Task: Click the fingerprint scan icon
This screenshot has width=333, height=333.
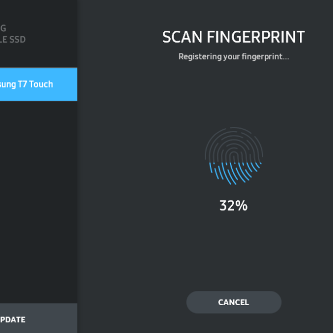Action: tap(234, 156)
